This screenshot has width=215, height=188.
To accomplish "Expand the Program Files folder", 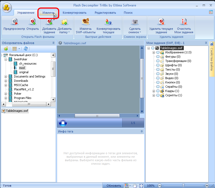I will click(x=6, y=98).
